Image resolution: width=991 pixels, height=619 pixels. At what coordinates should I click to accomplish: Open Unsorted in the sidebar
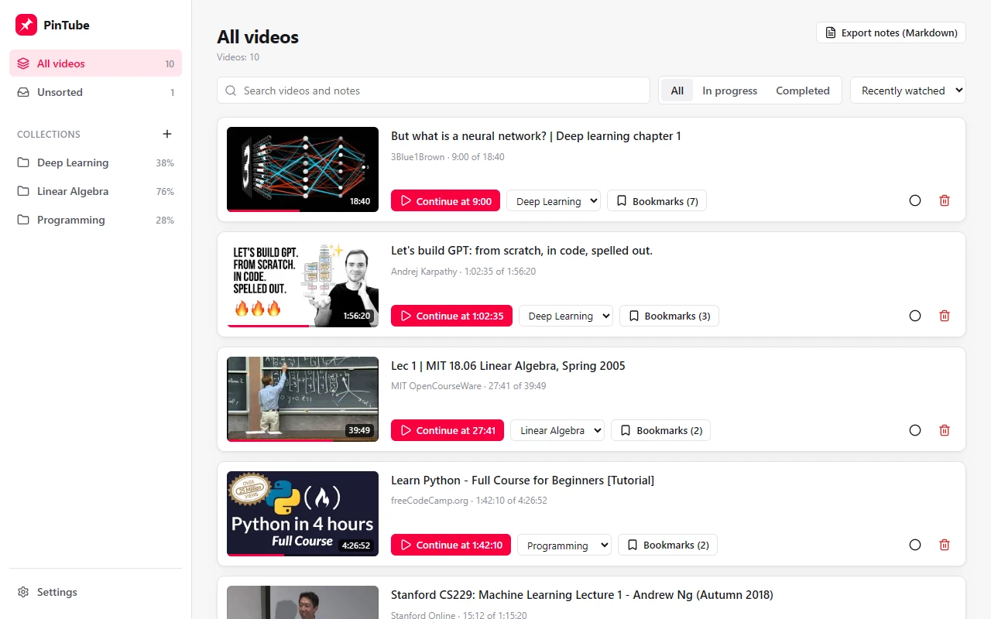pos(95,92)
